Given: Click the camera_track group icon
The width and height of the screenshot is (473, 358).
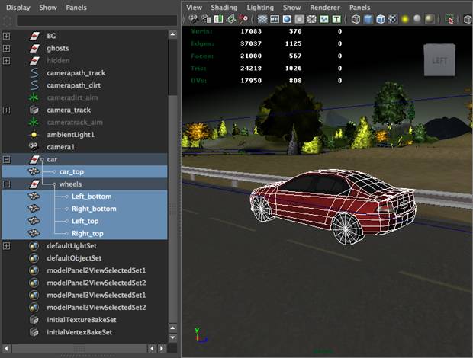Looking at the screenshot, I should pyautogui.click(x=34, y=110).
